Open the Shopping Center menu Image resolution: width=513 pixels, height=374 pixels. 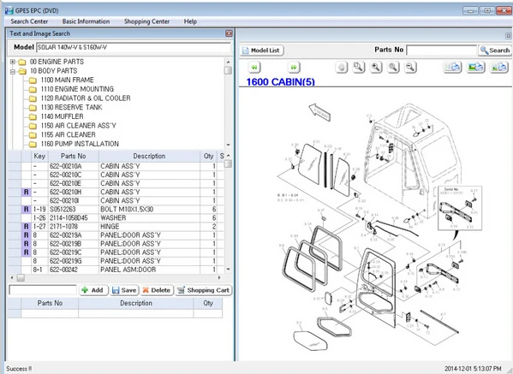(146, 21)
